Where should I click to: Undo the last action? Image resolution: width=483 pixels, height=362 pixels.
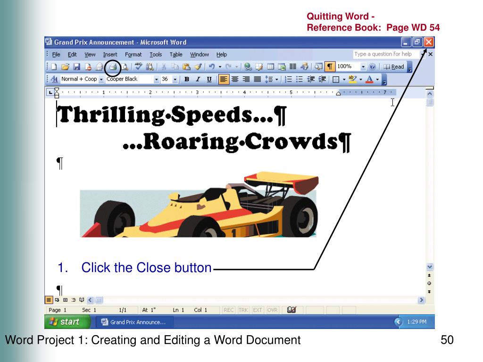coord(212,66)
